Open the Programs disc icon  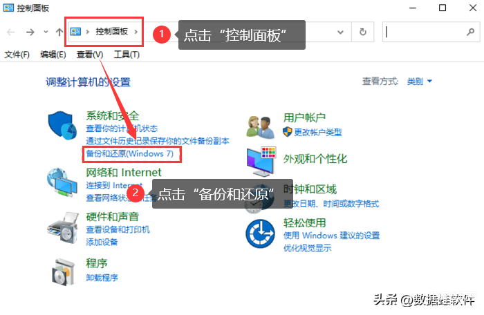pyautogui.click(x=64, y=271)
